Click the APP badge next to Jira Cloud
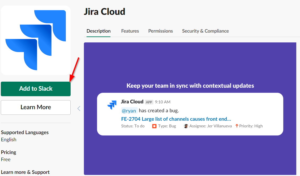Screen dimensions: 300x176 (149, 102)
